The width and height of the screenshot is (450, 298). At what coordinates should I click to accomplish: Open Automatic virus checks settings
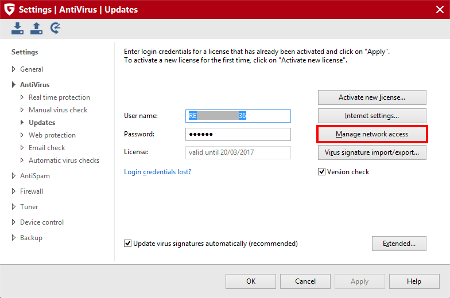(x=64, y=160)
